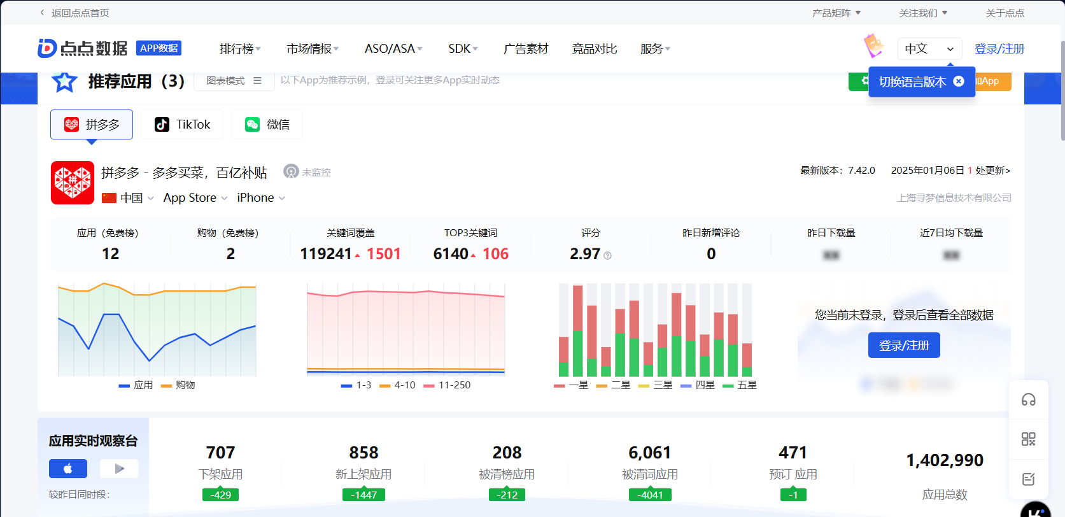The image size is (1065, 517).
Task: Click the APP数据 badge
Action: [159, 48]
